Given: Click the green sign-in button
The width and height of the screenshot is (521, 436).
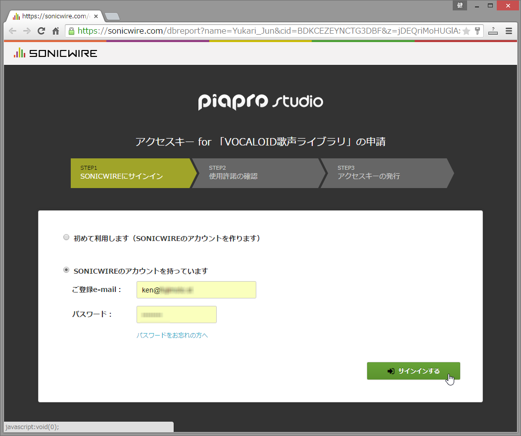Looking at the screenshot, I should pos(413,371).
